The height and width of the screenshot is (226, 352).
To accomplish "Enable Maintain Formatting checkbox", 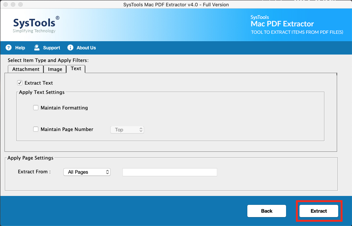I will coord(36,108).
